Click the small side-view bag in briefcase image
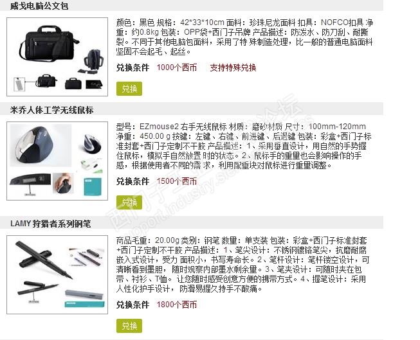This screenshot has height=340, width=420. (93, 60)
